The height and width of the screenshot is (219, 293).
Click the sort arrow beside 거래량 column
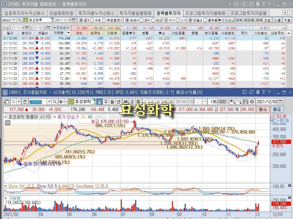point(68,33)
